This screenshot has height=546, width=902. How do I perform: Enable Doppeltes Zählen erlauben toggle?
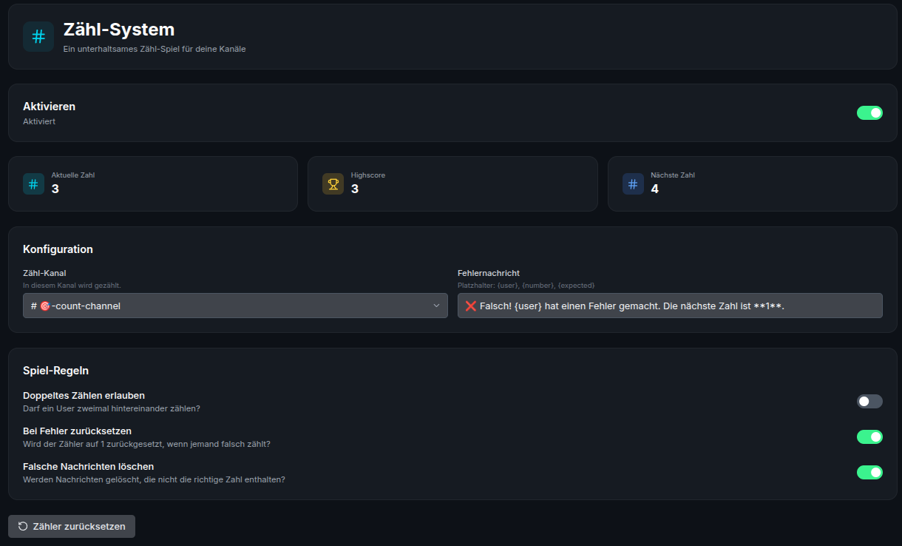[869, 401]
